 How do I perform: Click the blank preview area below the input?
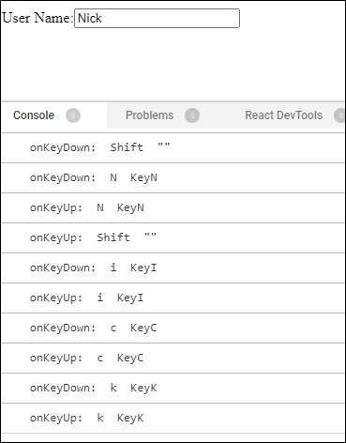click(x=173, y=64)
